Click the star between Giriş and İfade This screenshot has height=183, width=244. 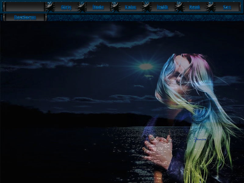coord(81,7)
